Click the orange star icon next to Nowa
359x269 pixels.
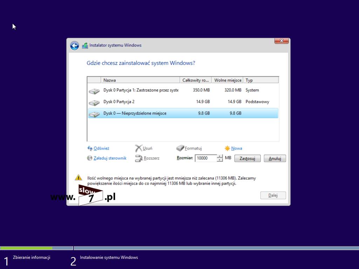(x=227, y=148)
